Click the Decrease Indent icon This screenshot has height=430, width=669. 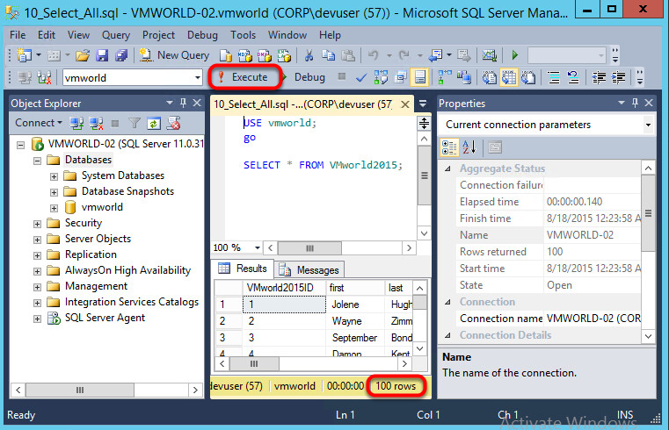pyautogui.click(x=599, y=77)
